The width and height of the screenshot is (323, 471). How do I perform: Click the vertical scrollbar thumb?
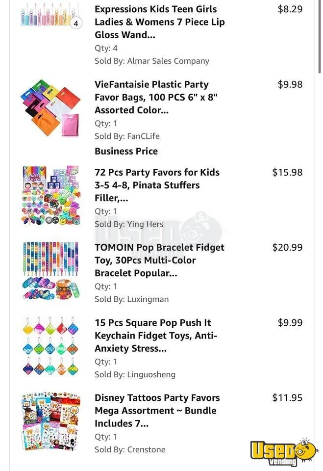pos(320,36)
